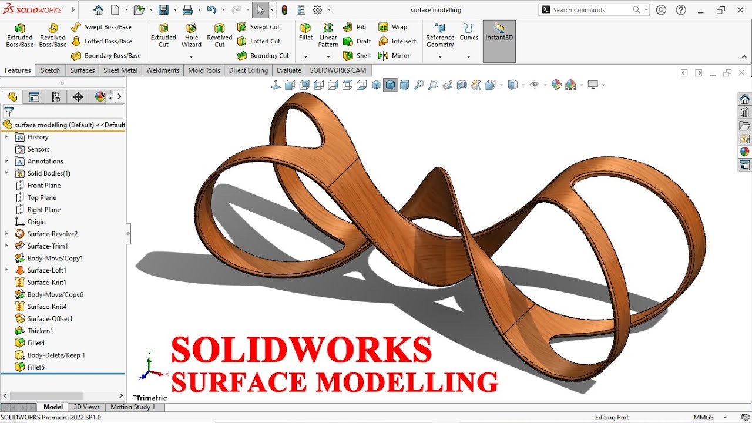The image size is (752, 423).
Task: Switch to the Mold Tools tab
Action: click(x=204, y=70)
